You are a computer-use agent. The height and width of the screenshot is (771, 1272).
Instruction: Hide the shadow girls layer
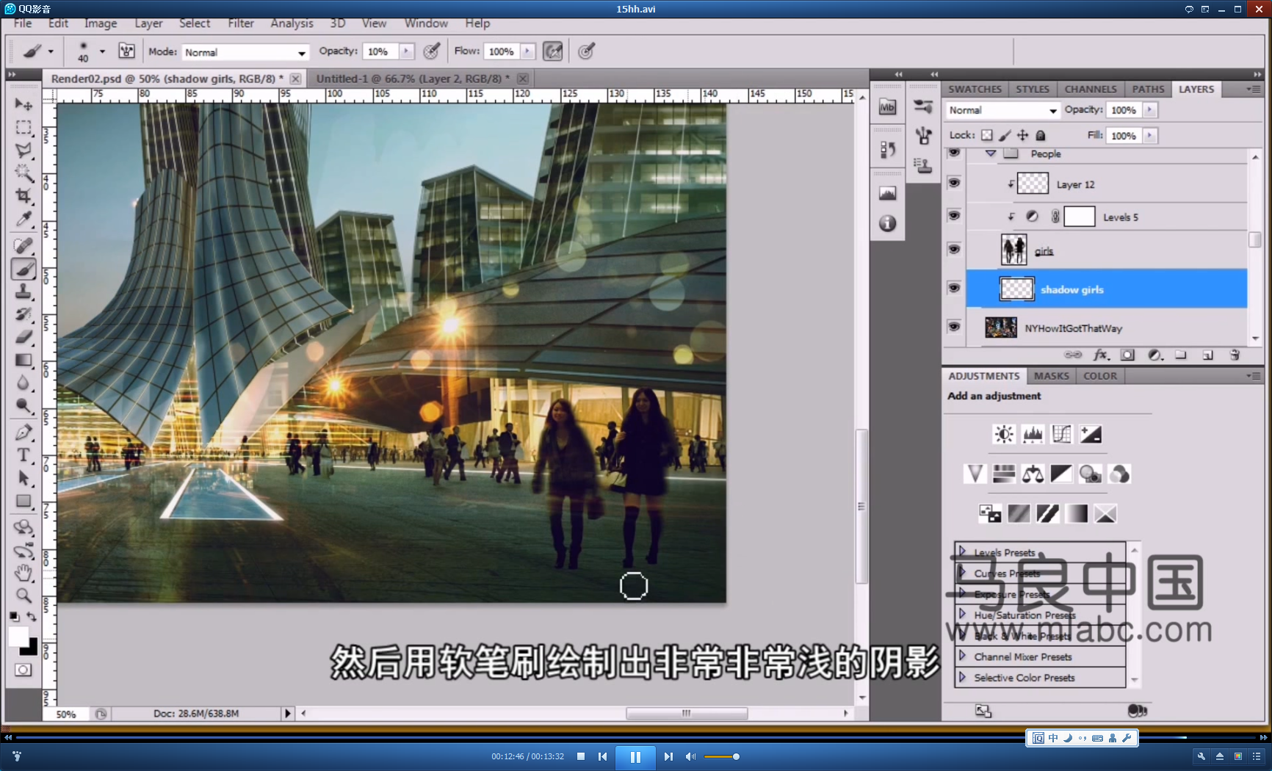(953, 287)
